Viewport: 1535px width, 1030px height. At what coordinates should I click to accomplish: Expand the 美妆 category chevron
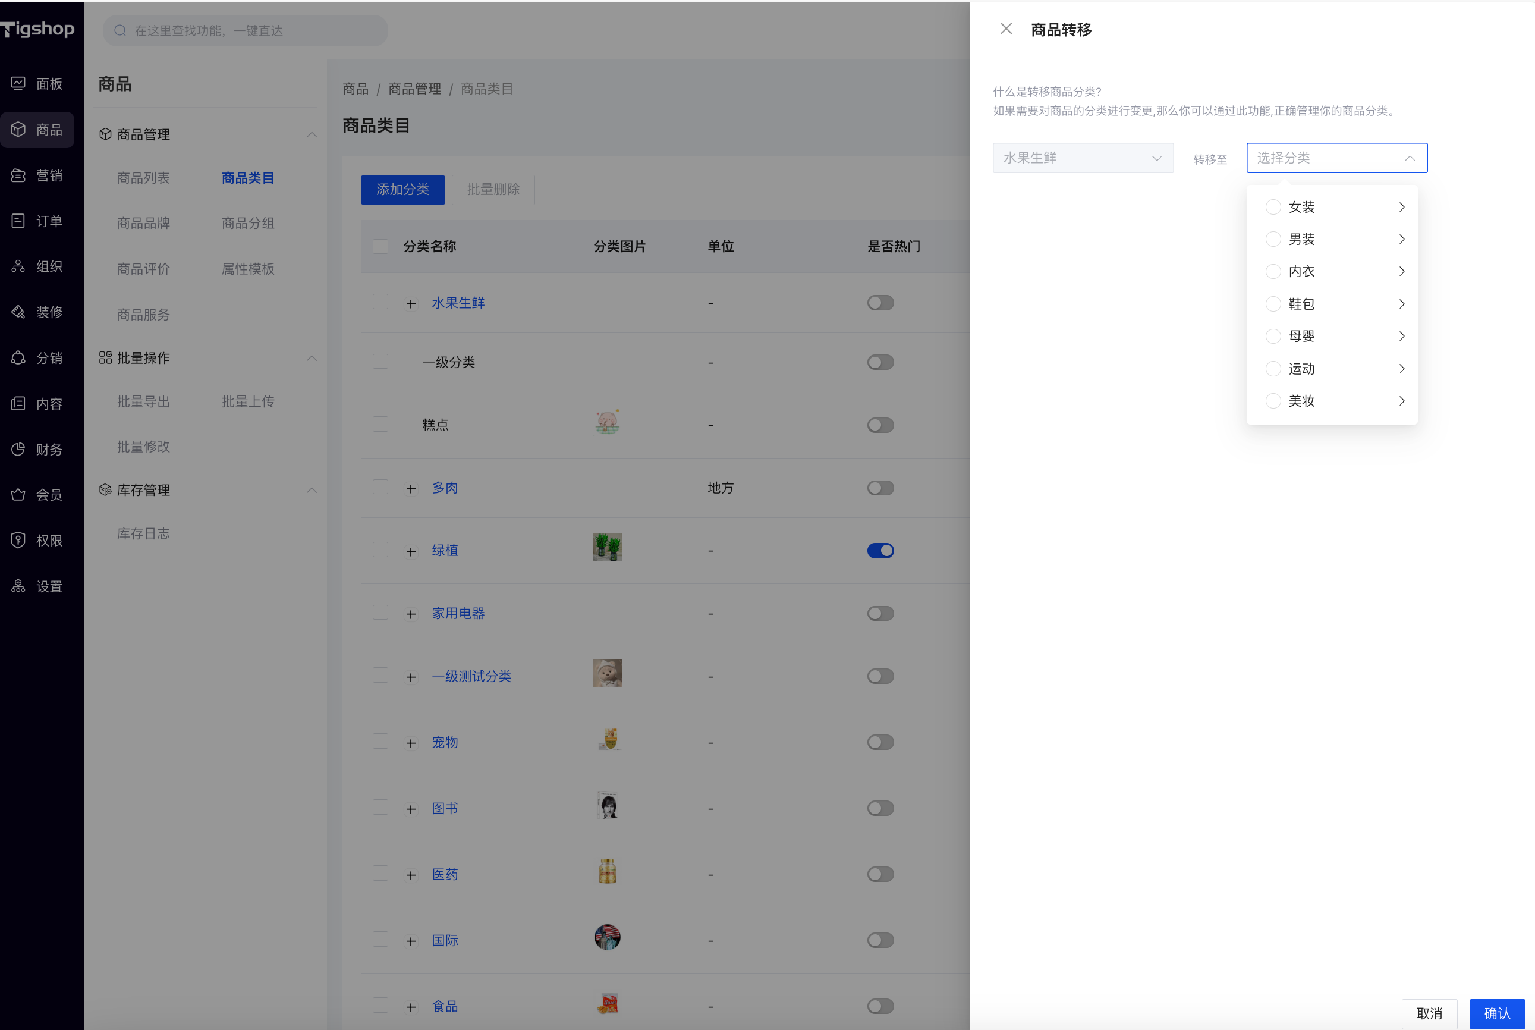tap(1402, 401)
